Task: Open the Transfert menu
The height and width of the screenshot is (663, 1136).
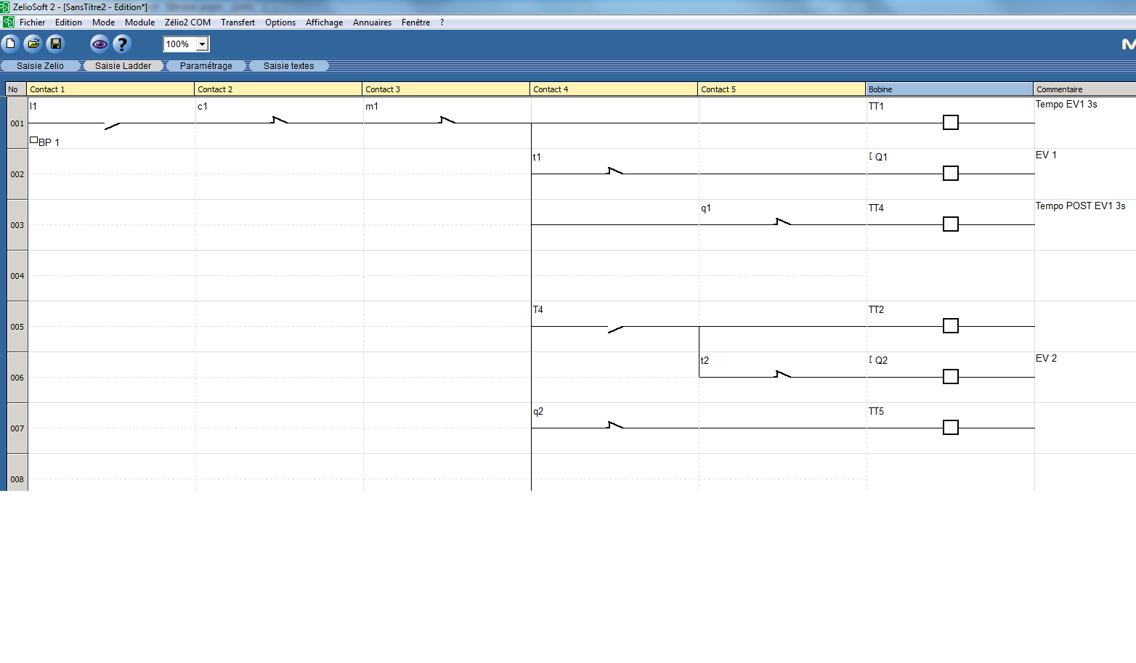Action: pos(238,23)
